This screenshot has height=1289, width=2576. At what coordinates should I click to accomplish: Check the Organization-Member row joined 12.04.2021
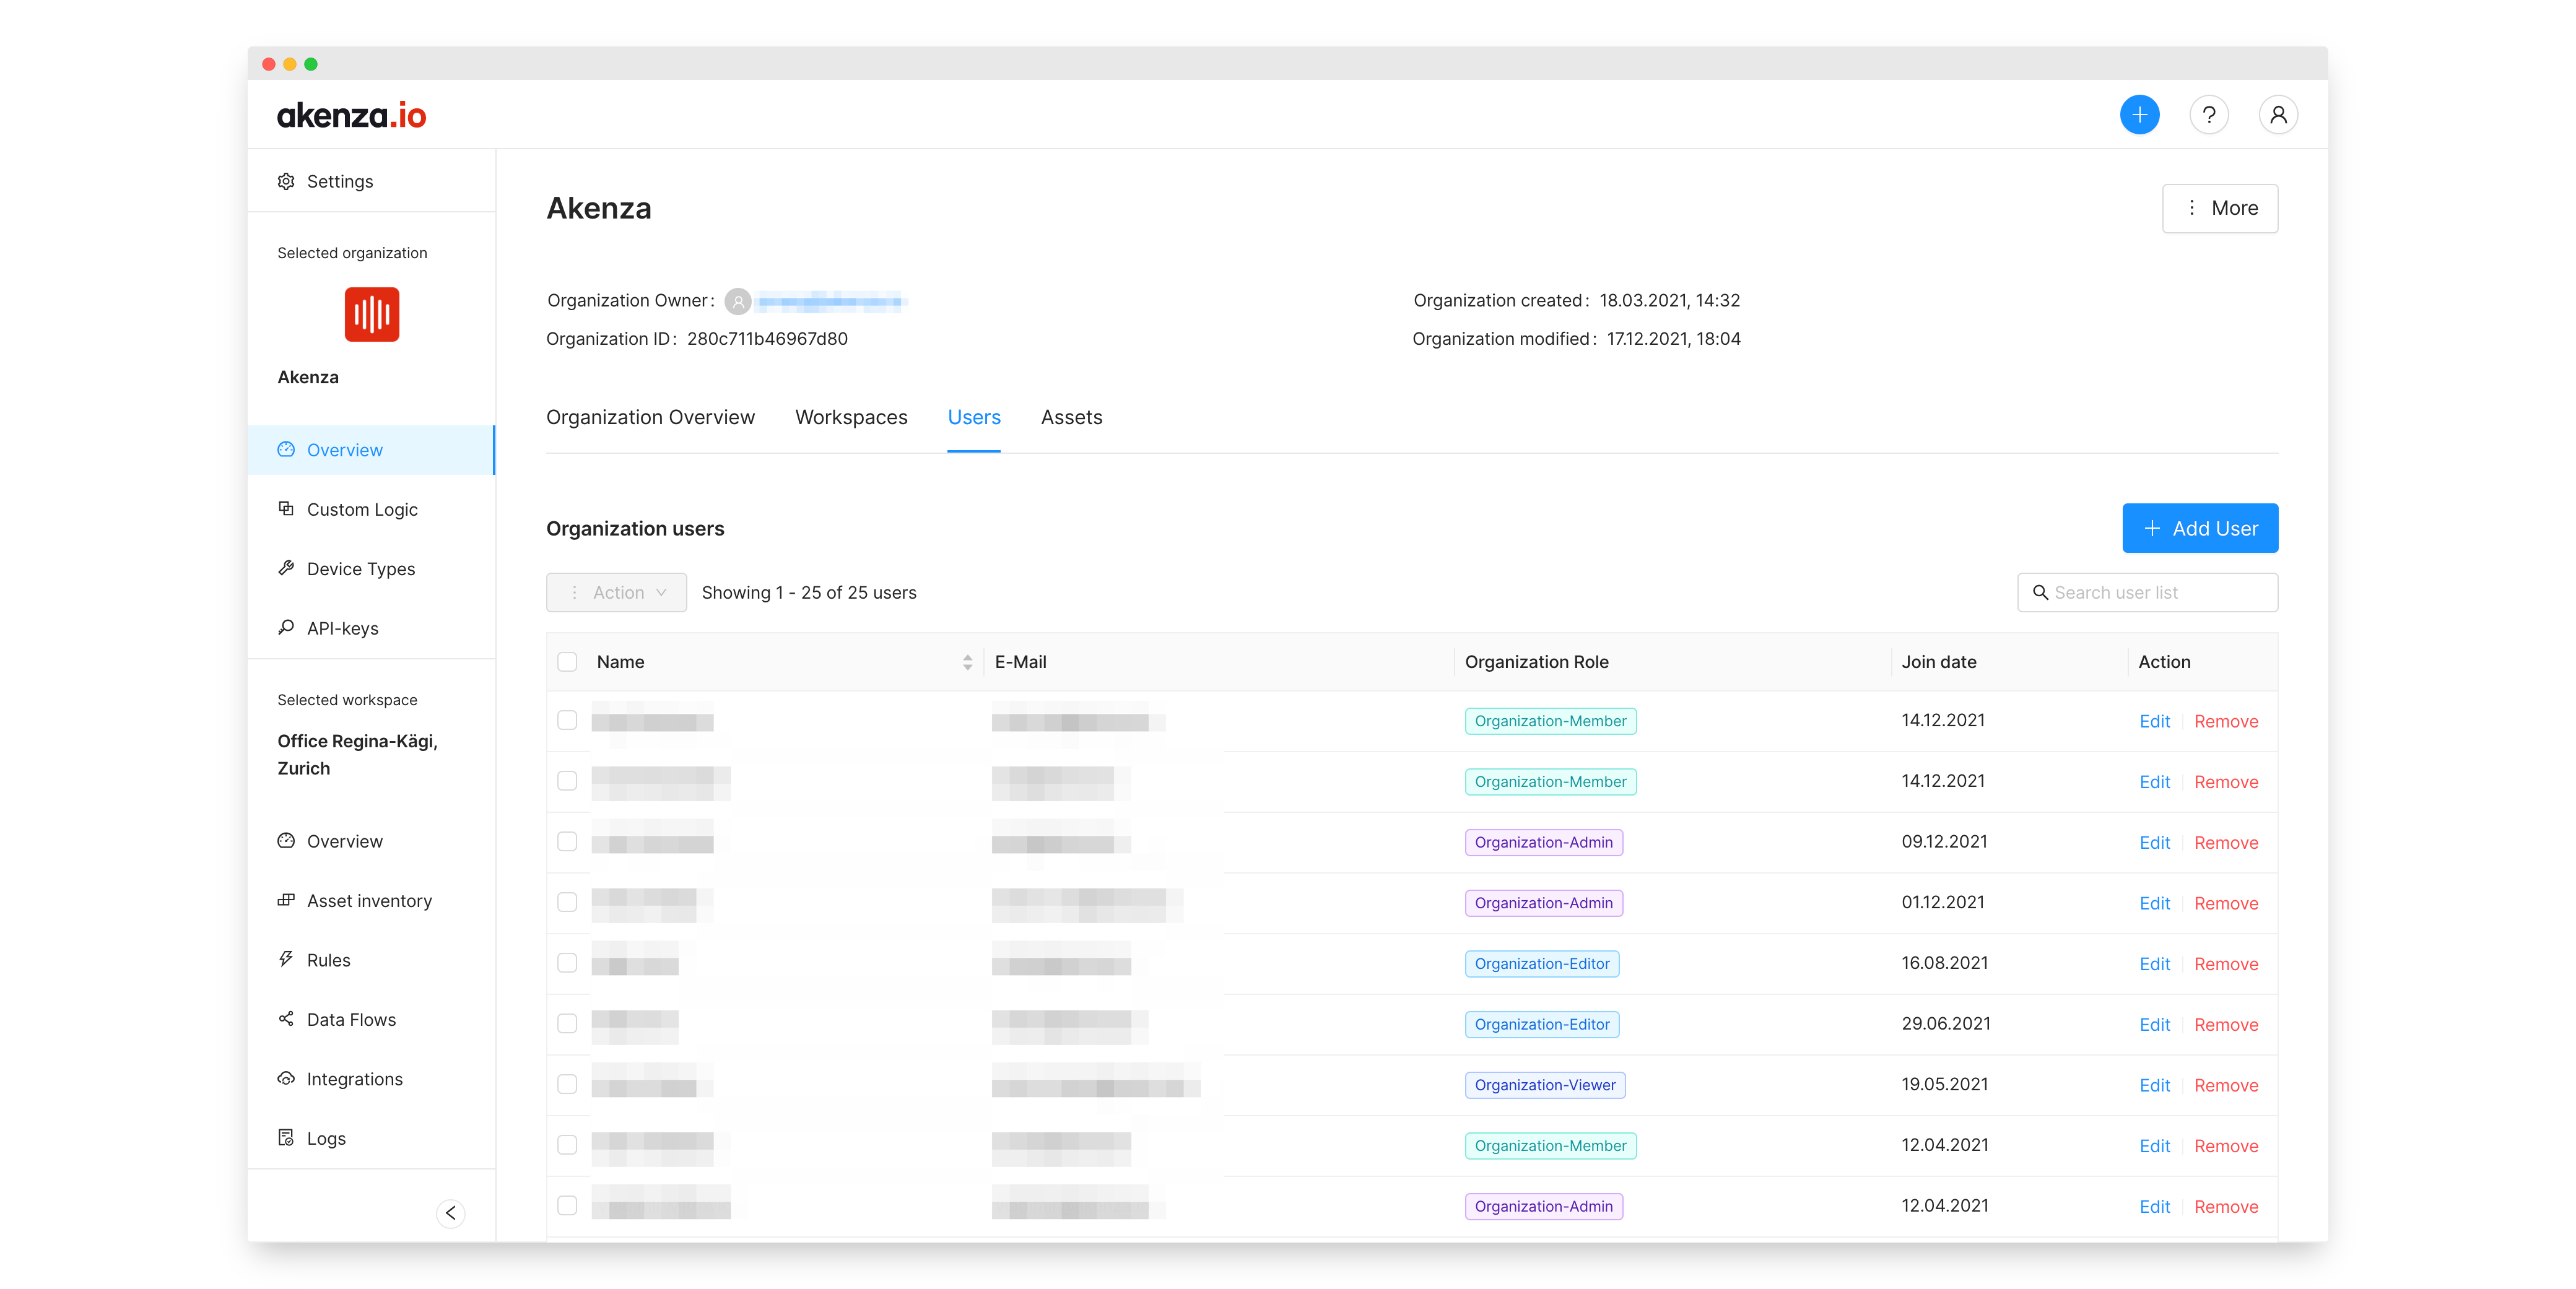(567, 1145)
